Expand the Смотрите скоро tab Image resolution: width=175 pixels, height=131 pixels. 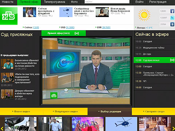point(153,111)
